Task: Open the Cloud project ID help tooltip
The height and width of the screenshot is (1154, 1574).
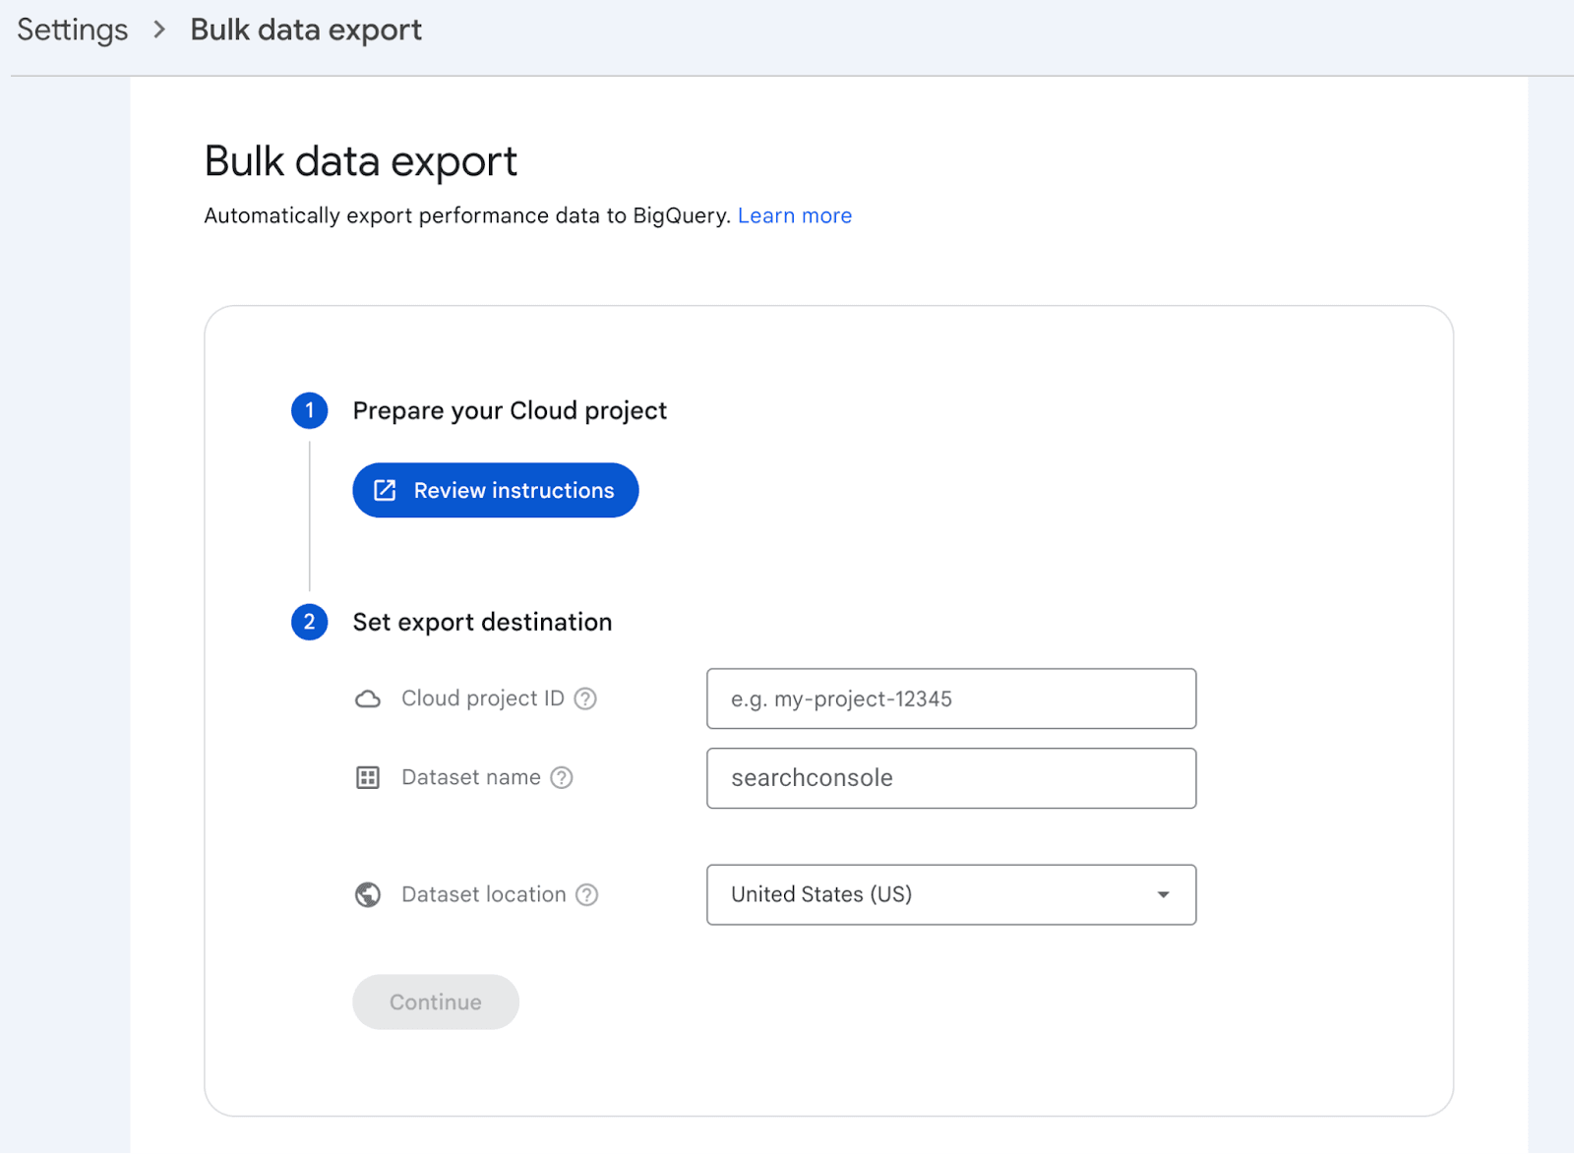Action: [x=584, y=698]
